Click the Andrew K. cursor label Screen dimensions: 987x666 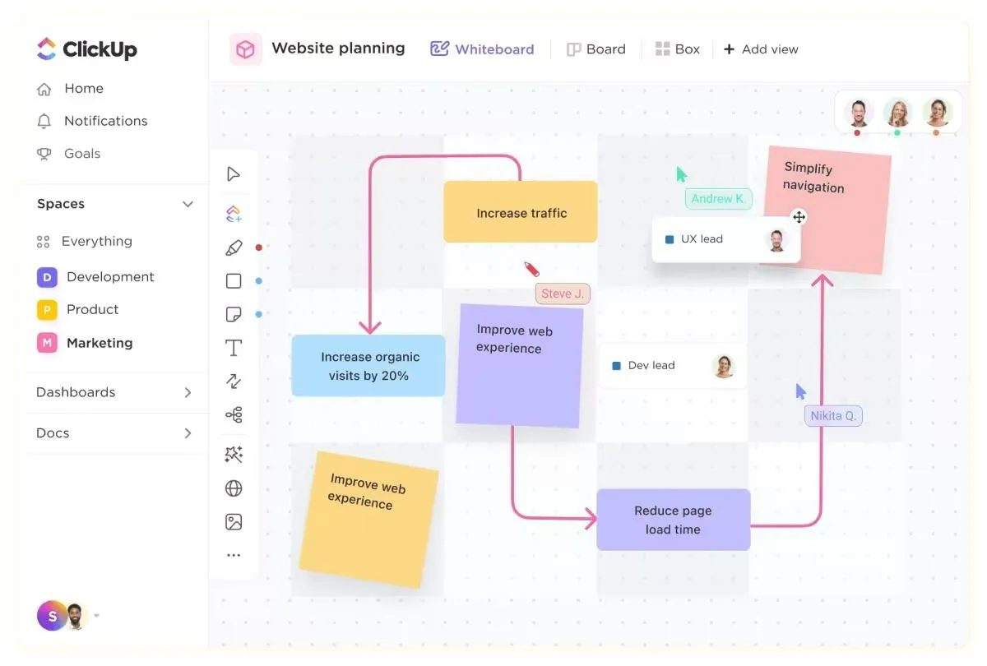[718, 198]
